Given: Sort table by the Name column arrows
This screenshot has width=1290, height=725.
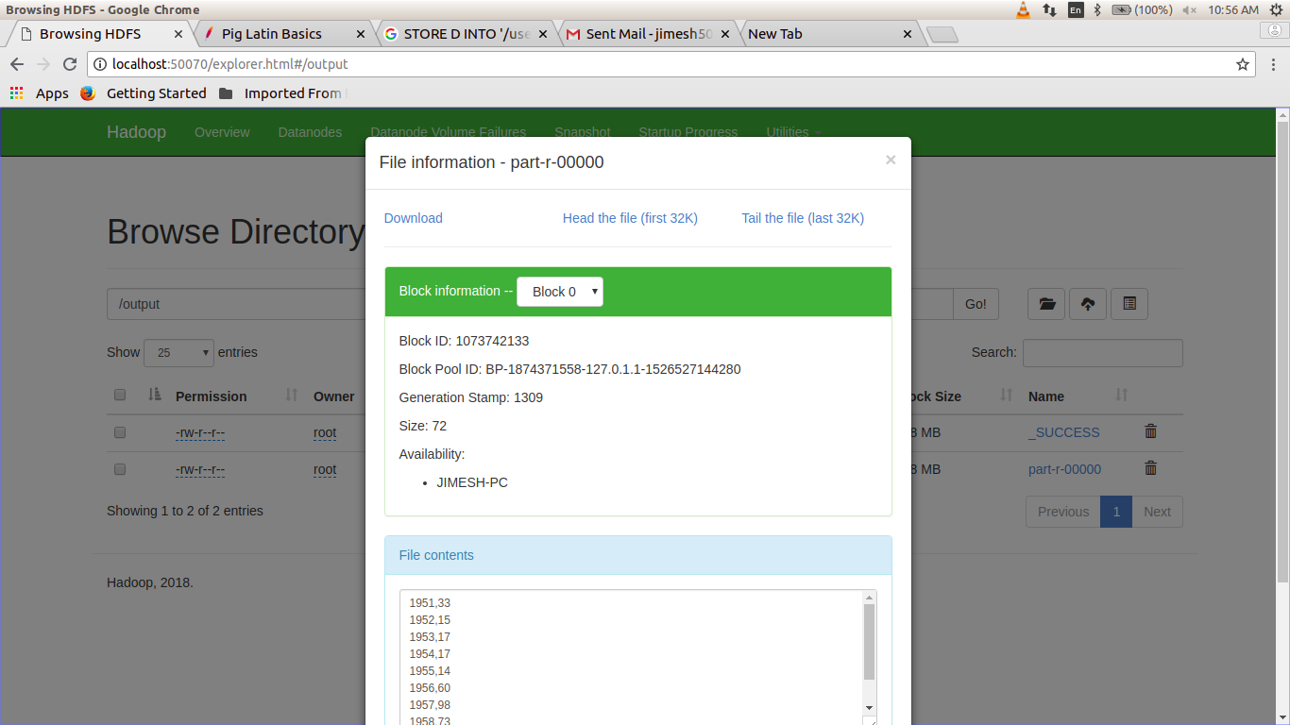Looking at the screenshot, I should tap(1122, 395).
